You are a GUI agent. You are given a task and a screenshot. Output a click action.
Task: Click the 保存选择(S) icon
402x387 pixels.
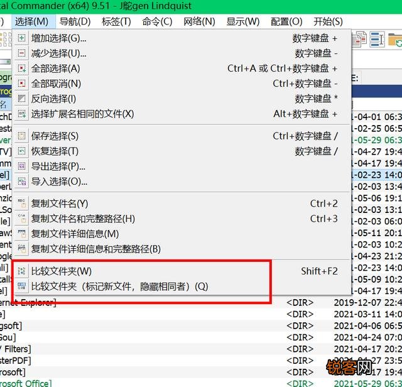pos(21,136)
